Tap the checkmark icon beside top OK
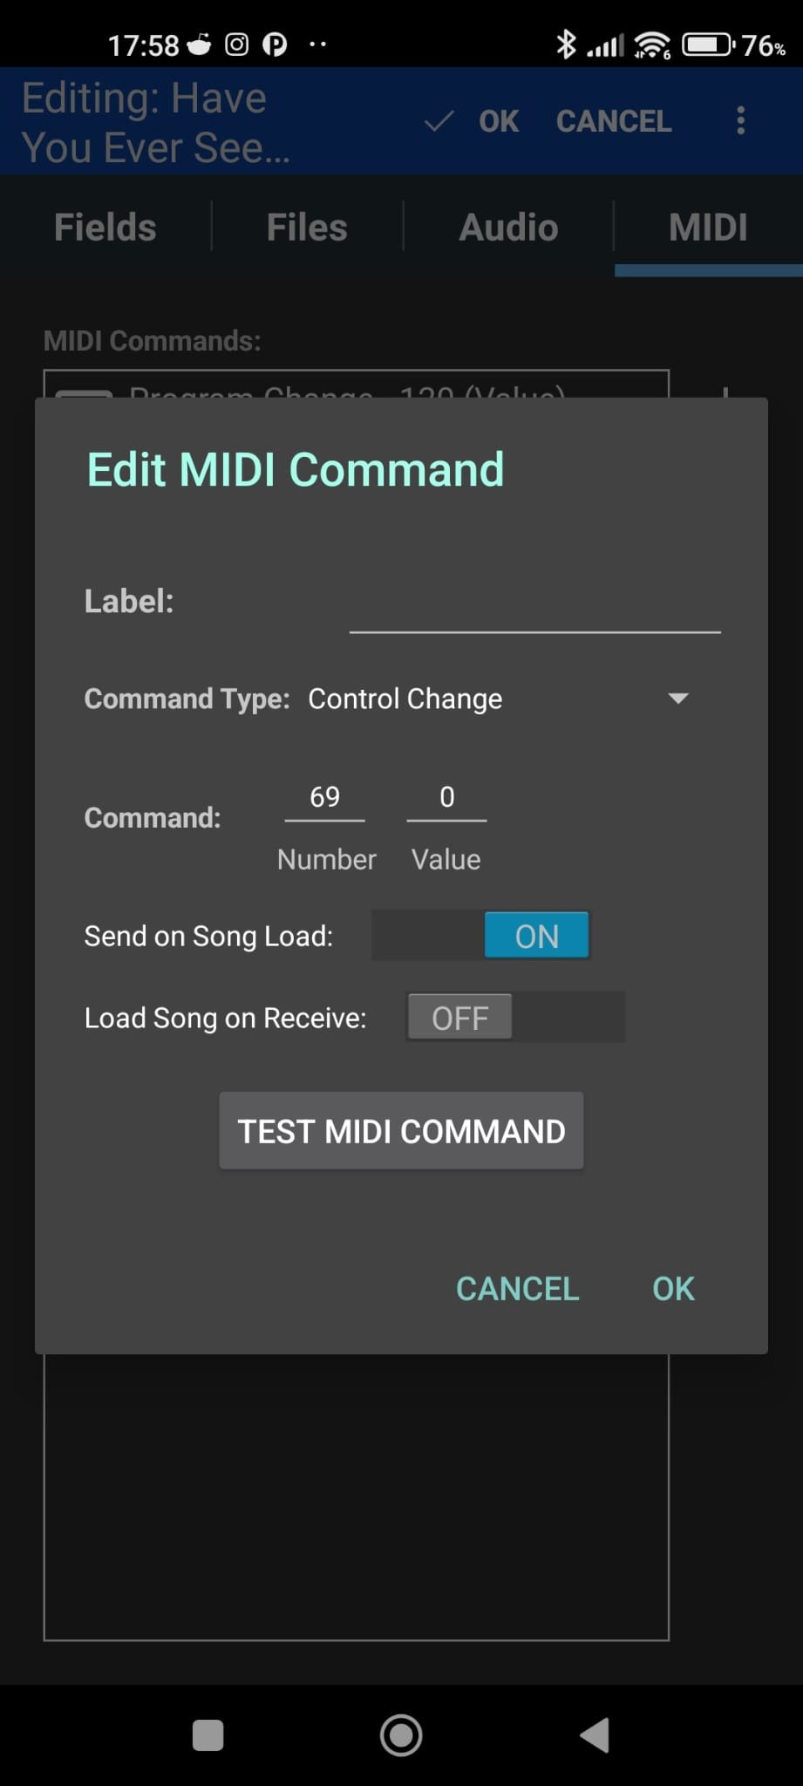Screen dimensions: 803x1786 (x=439, y=121)
